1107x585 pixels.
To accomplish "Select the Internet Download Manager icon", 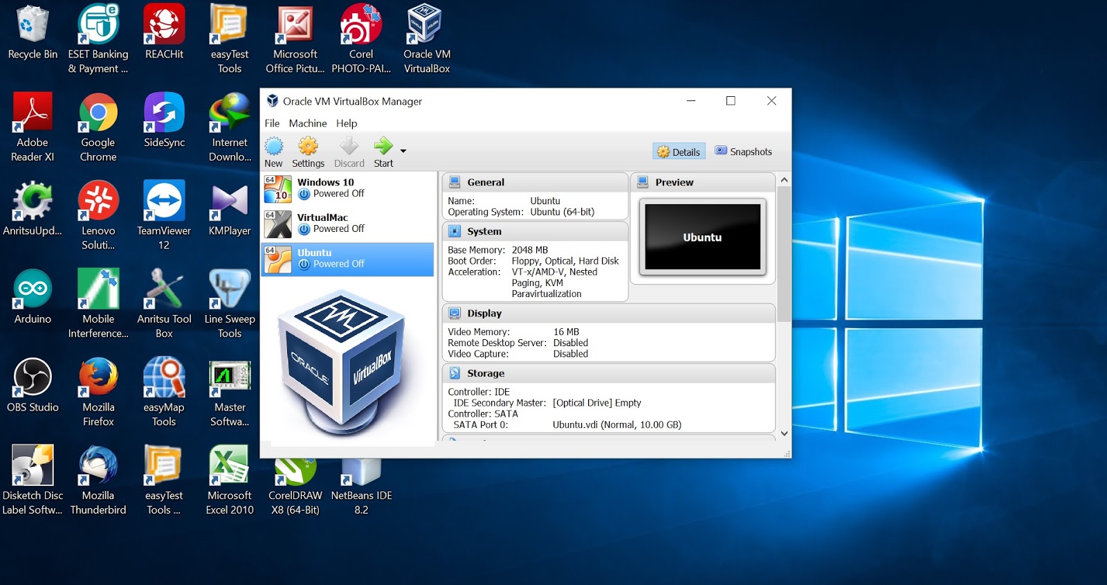I will coord(230,127).
